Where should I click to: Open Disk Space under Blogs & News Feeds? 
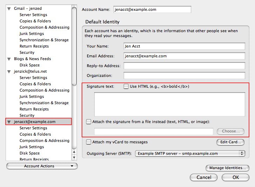click(x=29, y=65)
